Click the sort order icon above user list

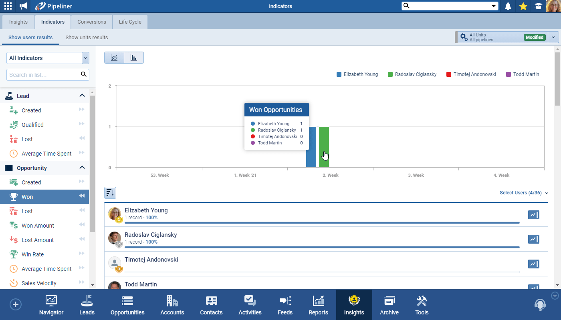[x=110, y=193]
